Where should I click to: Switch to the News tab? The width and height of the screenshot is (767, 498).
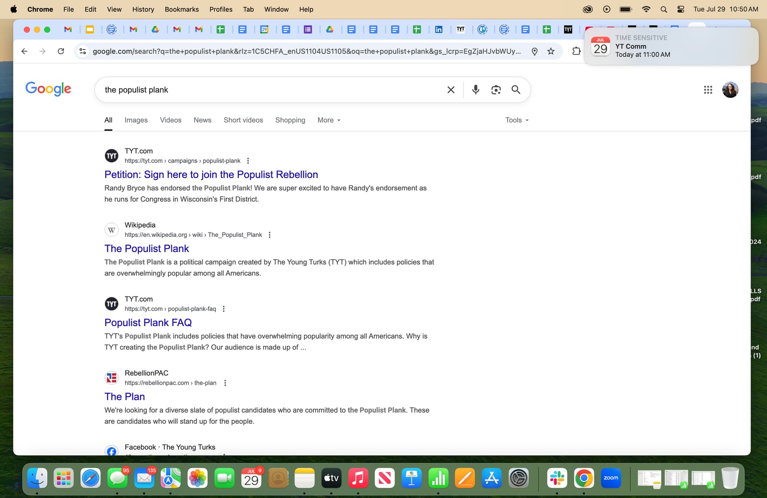tap(203, 120)
